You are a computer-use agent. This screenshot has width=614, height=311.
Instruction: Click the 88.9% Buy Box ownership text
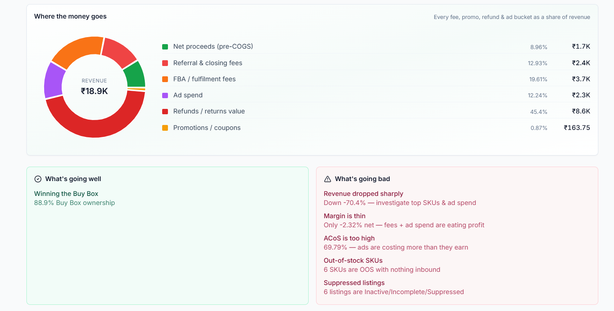[x=74, y=203]
